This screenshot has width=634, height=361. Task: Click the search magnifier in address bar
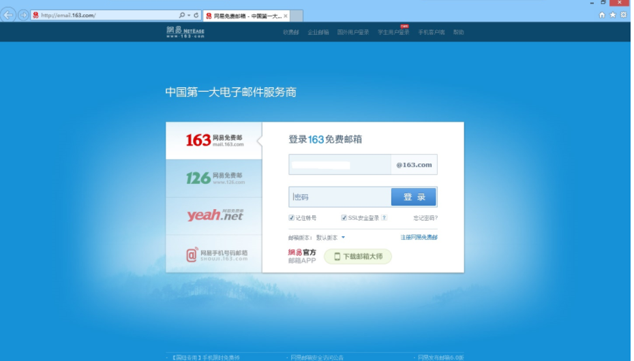[x=182, y=15]
